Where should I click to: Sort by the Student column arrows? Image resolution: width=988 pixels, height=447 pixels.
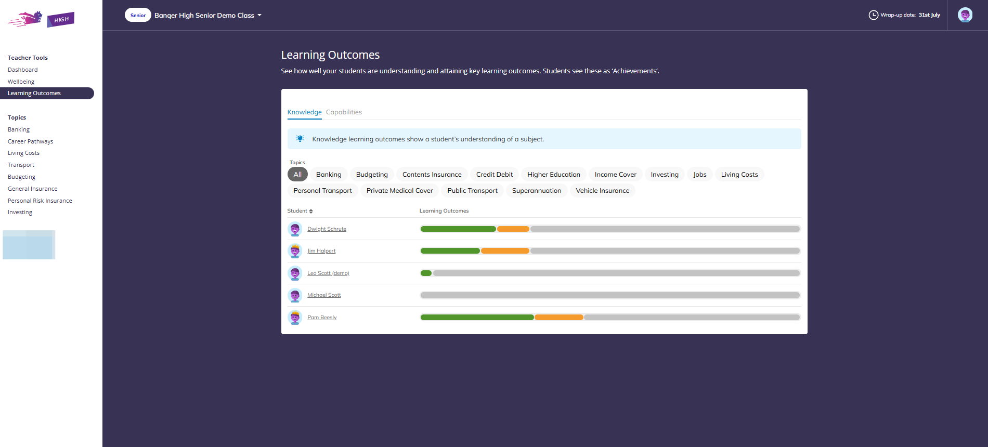tap(311, 211)
